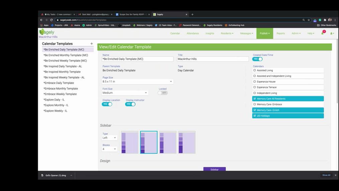
Task: Open the sidebar Blocks count dropdown
Action: [110, 149]
